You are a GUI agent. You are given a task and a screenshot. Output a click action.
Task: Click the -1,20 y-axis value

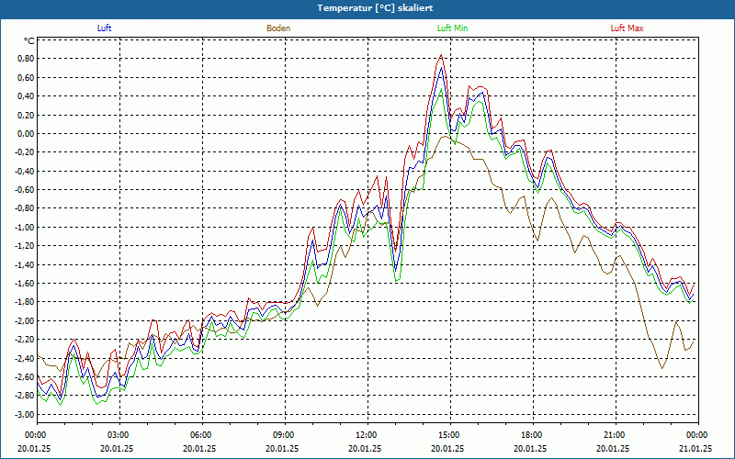point(26,246)
